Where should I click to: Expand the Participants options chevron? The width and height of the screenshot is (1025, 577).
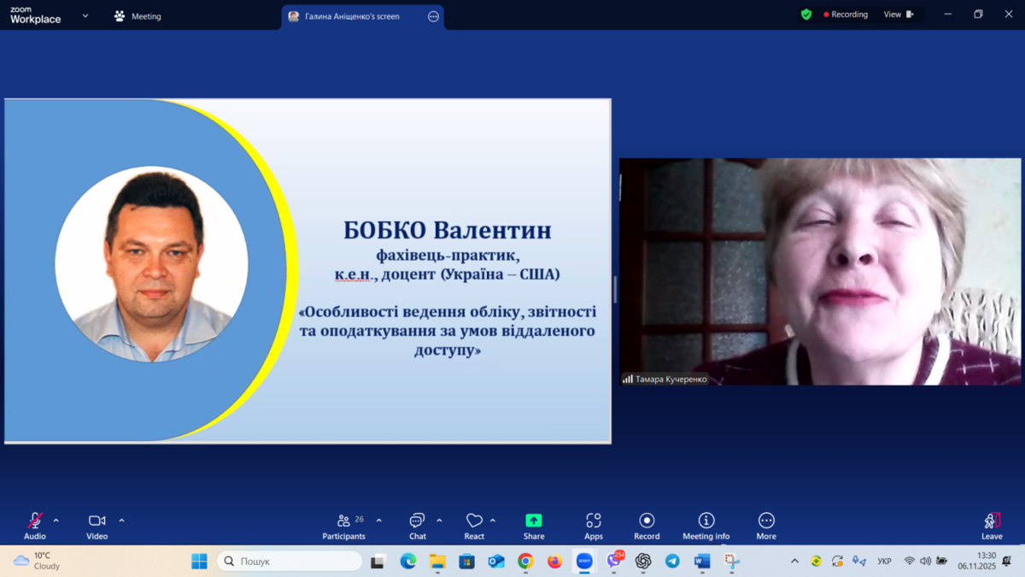coord(379,521)
